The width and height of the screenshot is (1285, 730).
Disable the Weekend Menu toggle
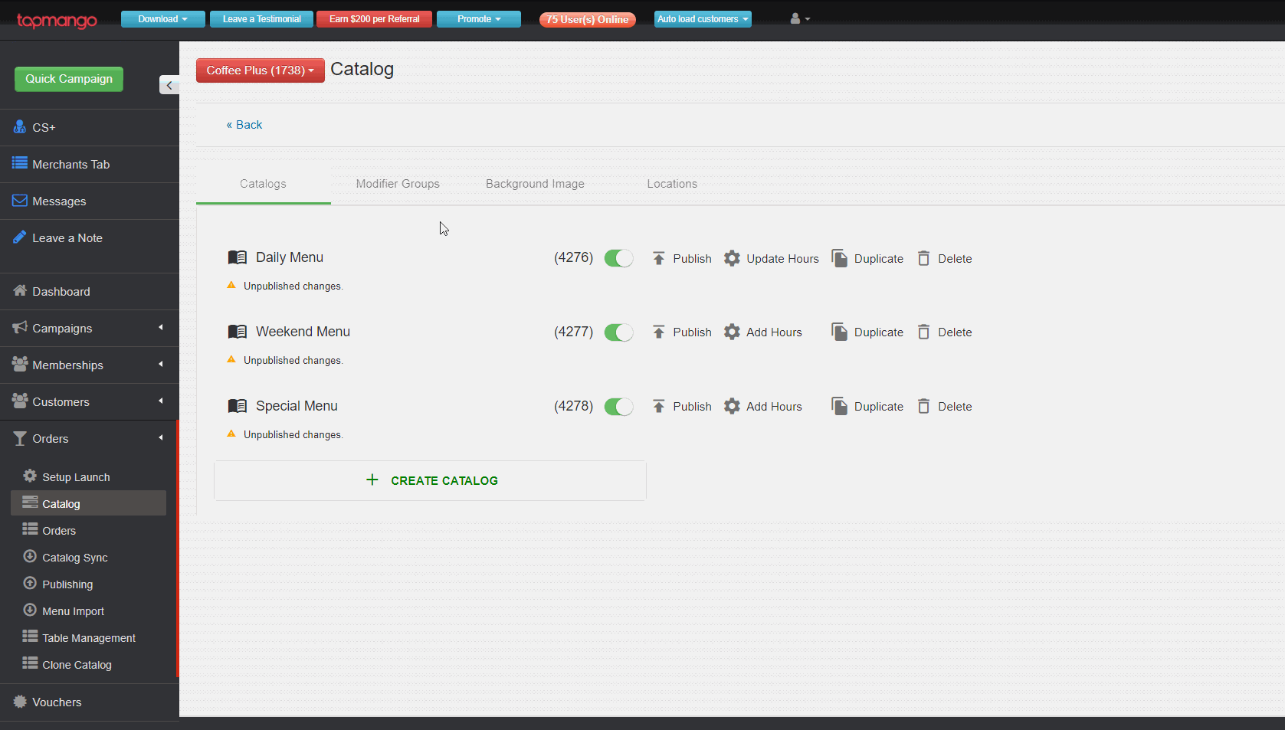(x=618, y=332)
